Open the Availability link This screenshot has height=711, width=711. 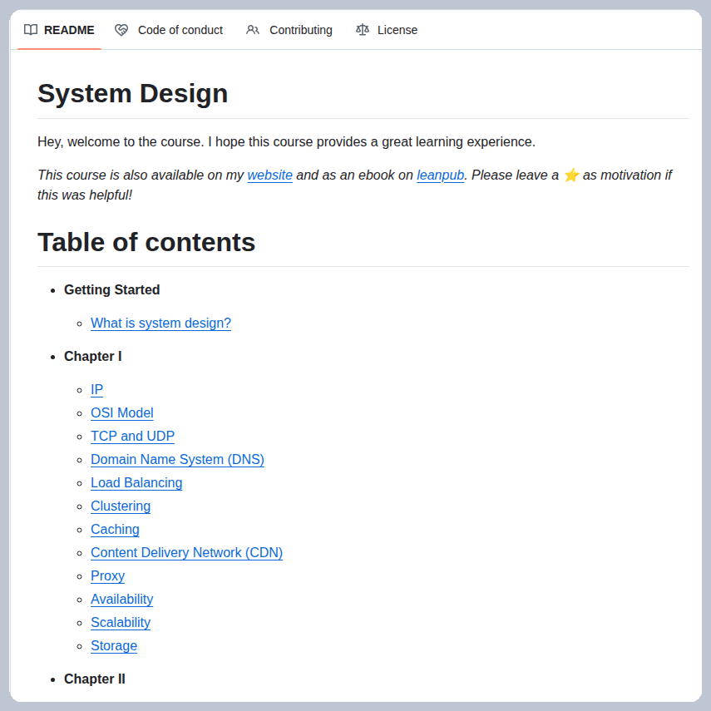(x=122, y=599)
